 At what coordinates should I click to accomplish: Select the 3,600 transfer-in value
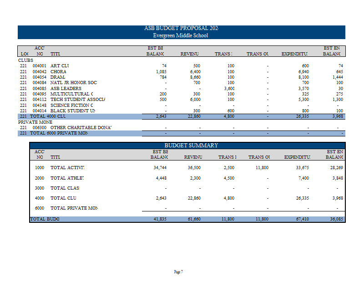tap(229, 88)
